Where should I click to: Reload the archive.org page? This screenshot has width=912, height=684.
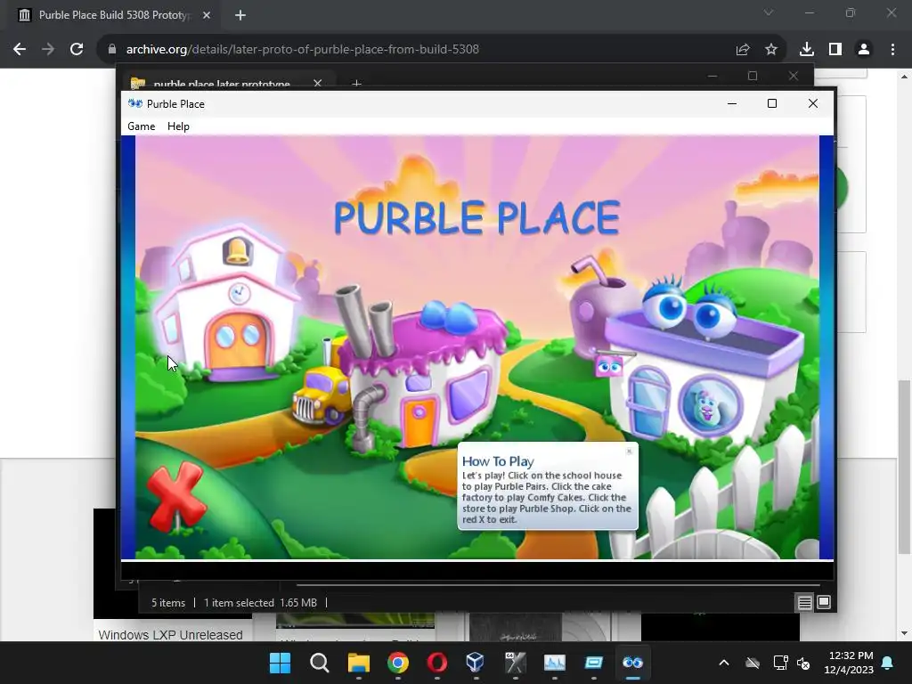(x=77, y=50)
